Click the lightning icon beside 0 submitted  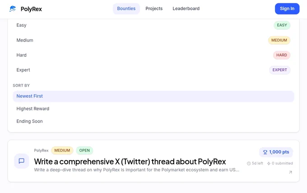click(269, 164)
